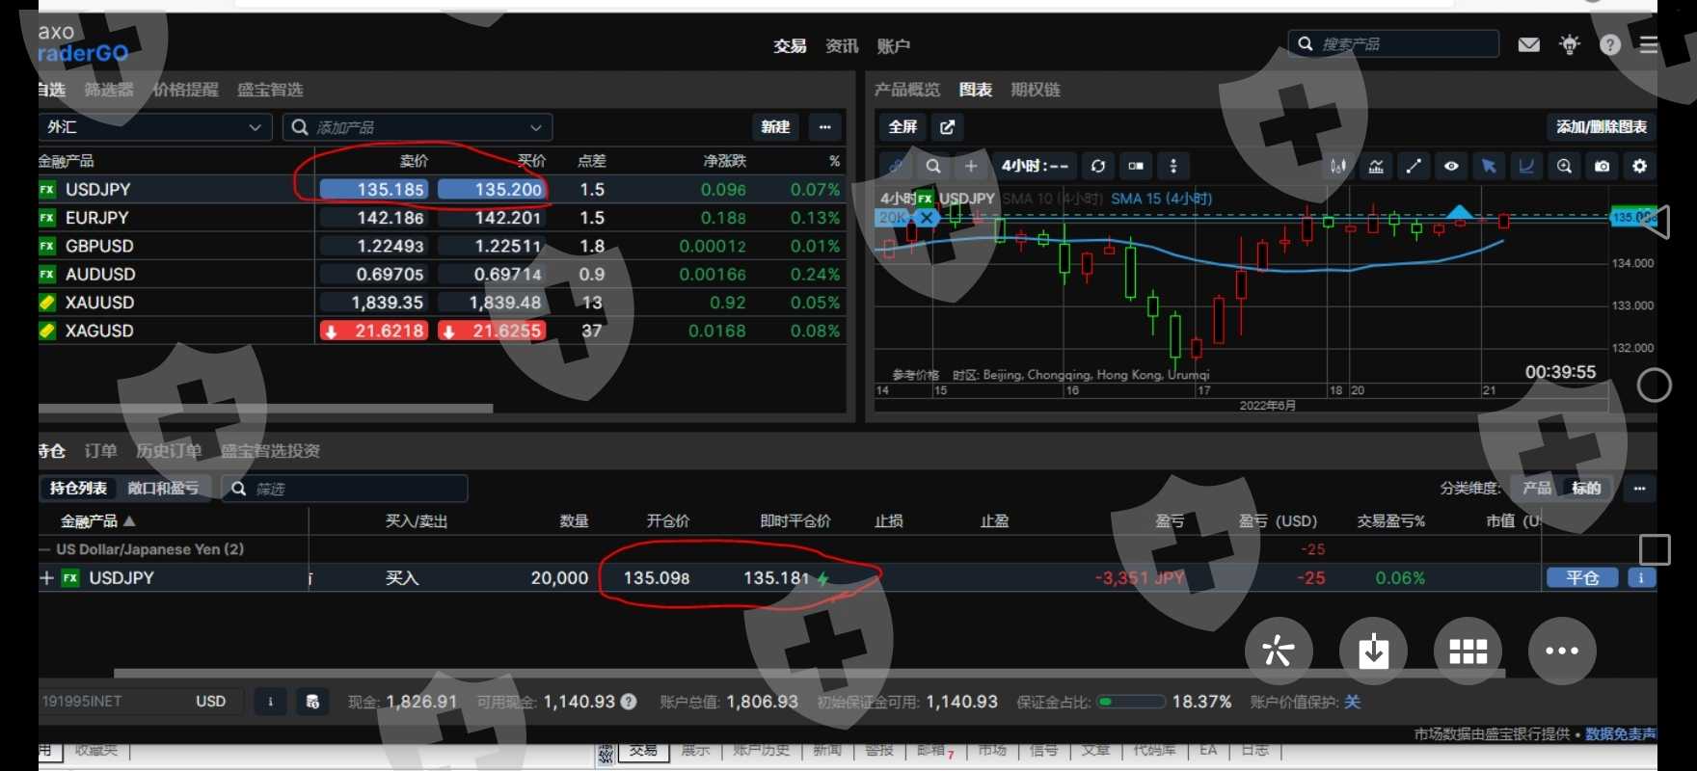Click the margin utilization progress bar

pos(1131,702)
